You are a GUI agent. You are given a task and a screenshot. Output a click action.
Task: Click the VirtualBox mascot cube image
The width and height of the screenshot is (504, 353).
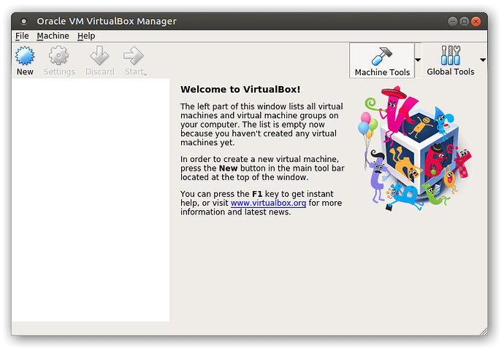(x=415, y=149)
